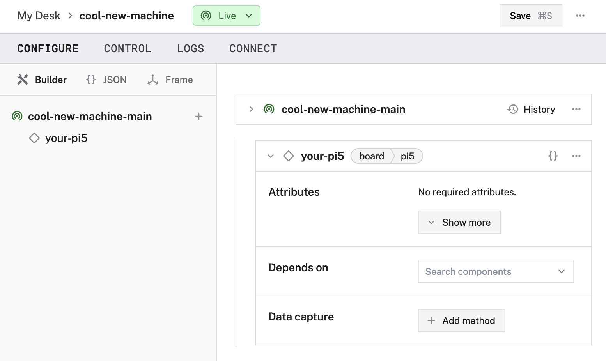This screenshot has width=606, height=361.
Task: Open three-dot menu on cool-new-machine-main card
Action: (576, 109)
